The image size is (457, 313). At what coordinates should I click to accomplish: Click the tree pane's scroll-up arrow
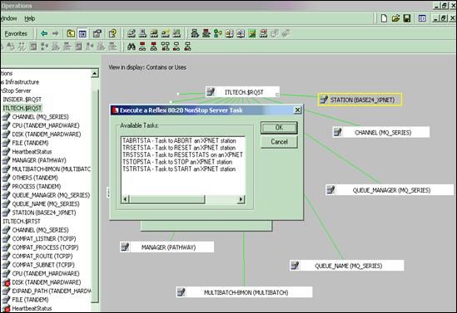[94, 73]
